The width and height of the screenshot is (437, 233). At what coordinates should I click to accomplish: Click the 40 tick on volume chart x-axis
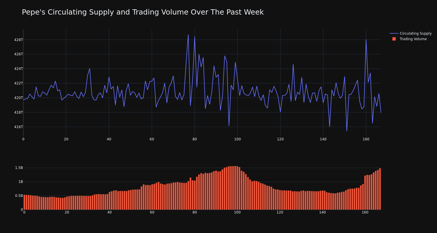(110, 212)
